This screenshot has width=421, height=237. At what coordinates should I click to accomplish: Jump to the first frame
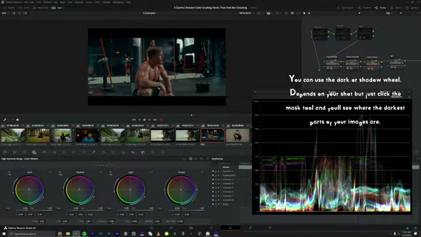click(134, 120)
